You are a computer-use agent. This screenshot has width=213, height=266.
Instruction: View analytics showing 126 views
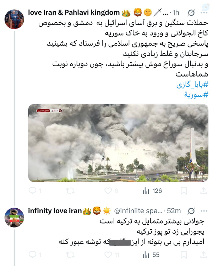pos(152,191)
